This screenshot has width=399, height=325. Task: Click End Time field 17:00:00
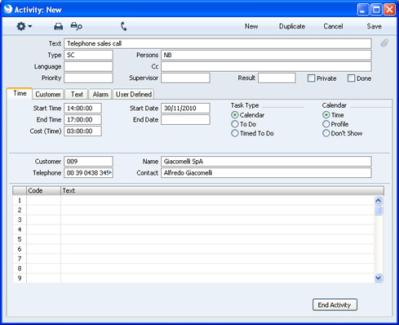[x=82, y=119]
